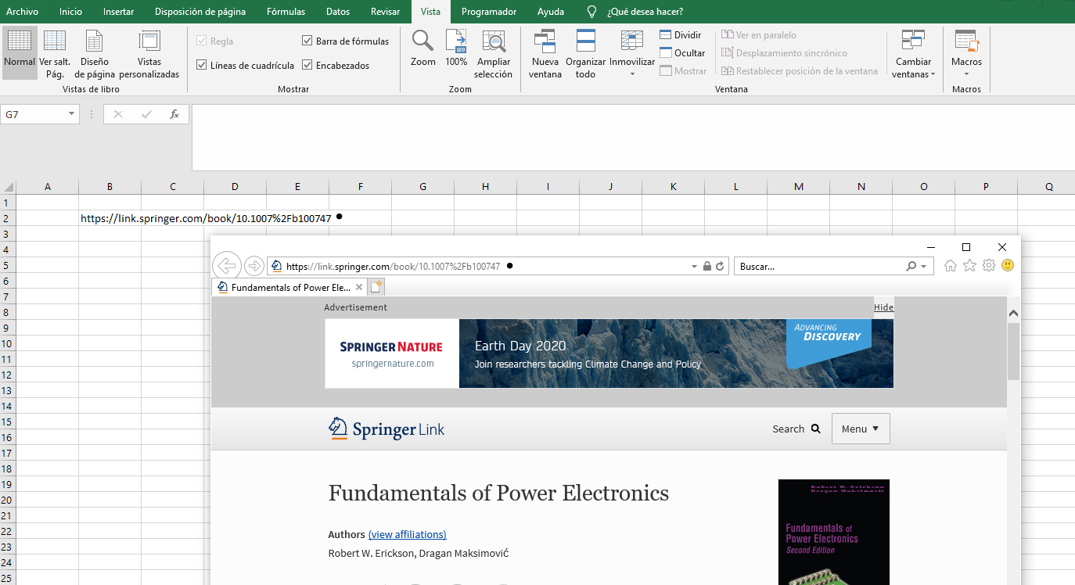Toggle Barra de fórmulas checkbox
Image resolution: width=1075 pixels, height=585 pixels.
pyautogui.click(x=307, y=41)
